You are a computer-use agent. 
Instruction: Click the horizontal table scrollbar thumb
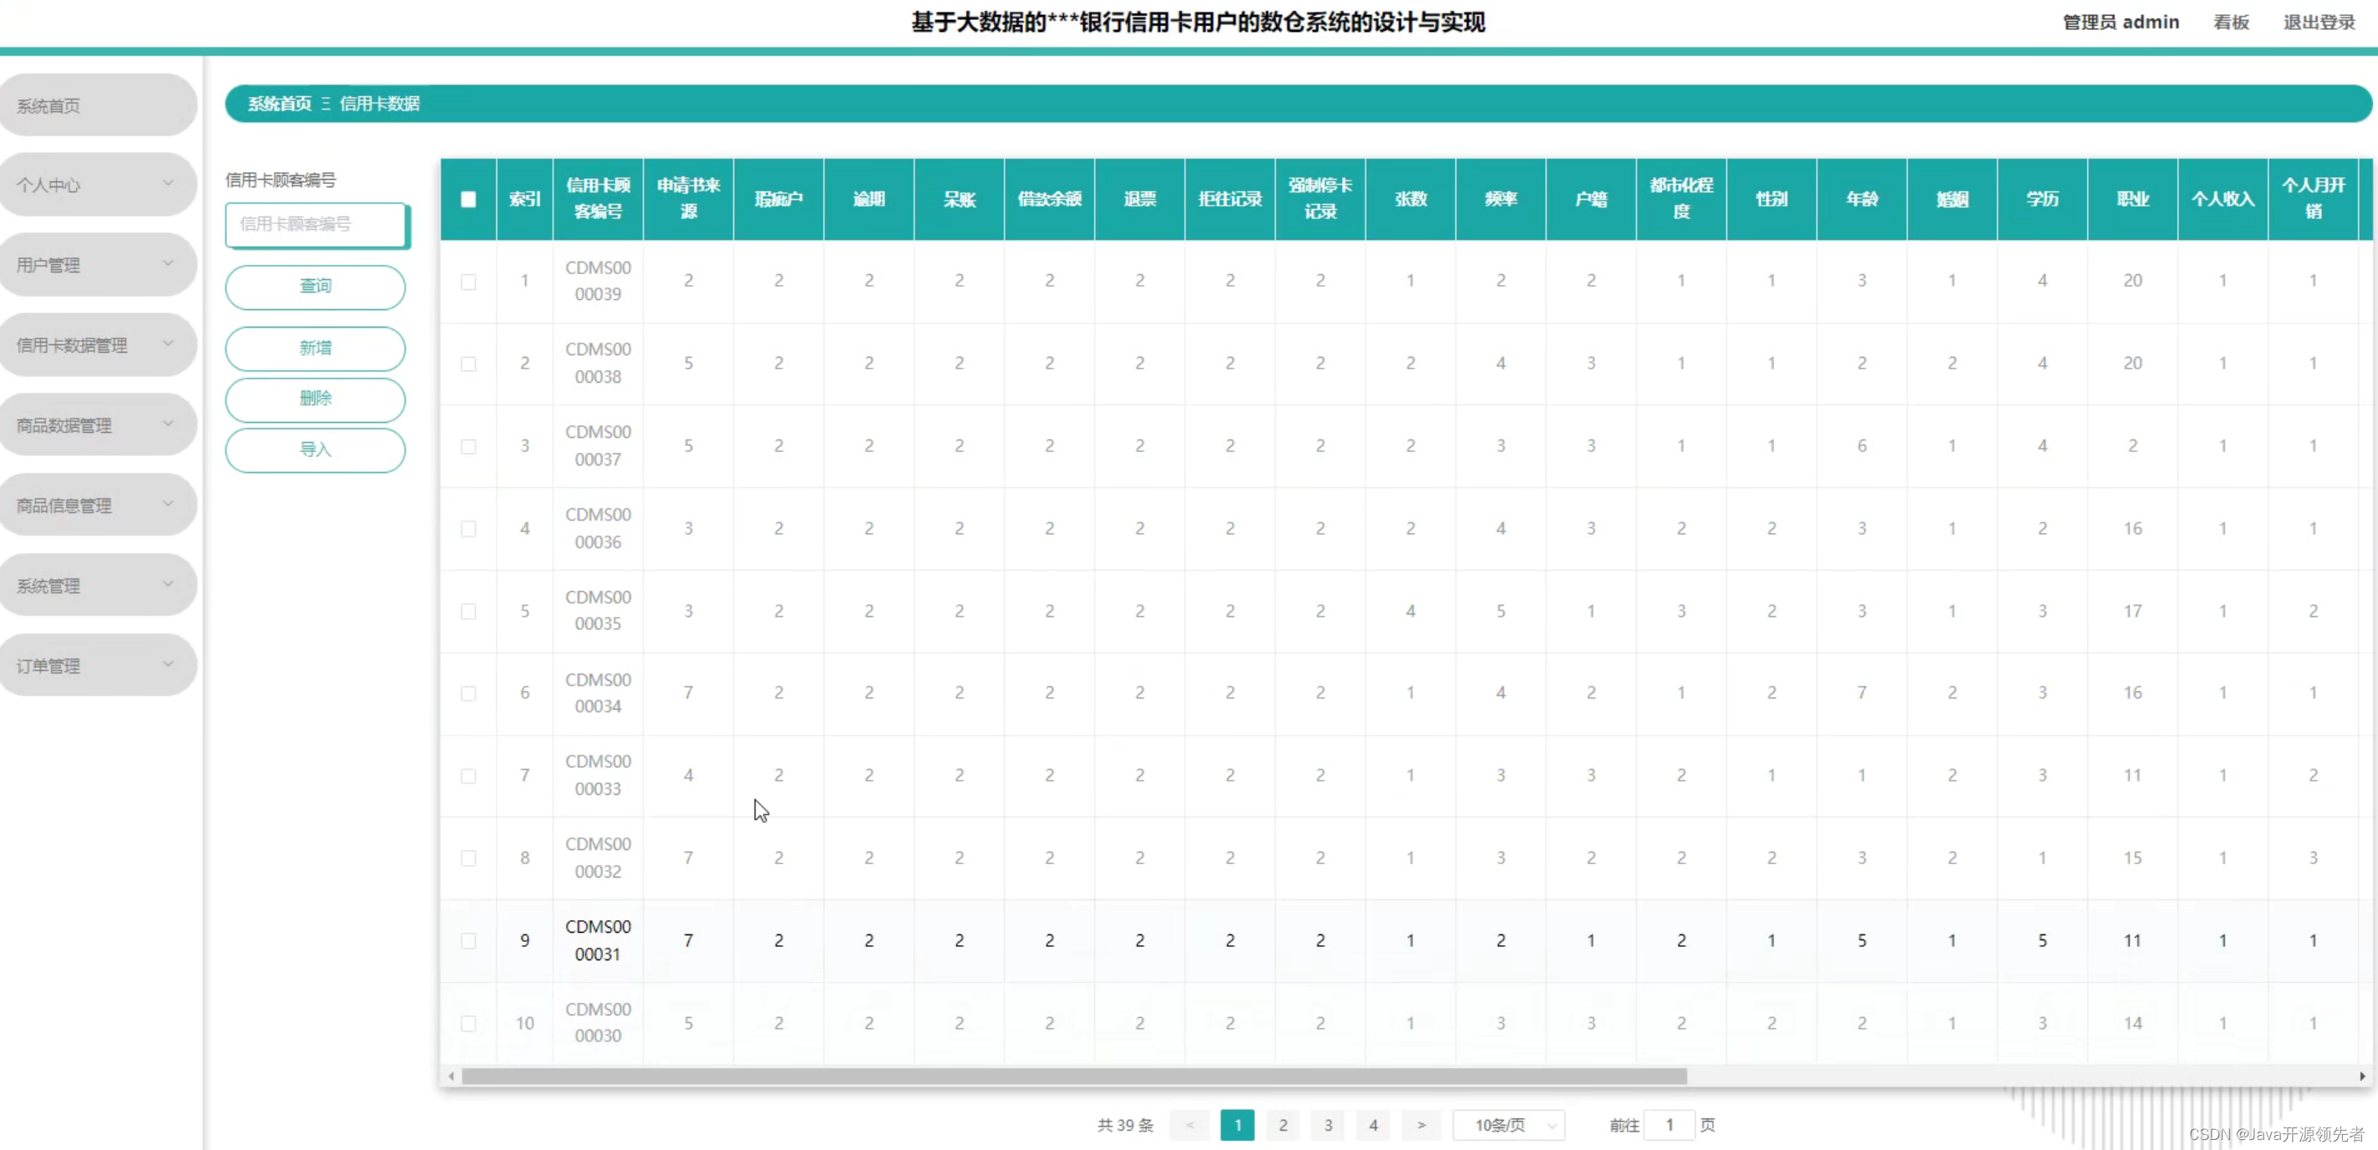pos(1073,1076)
